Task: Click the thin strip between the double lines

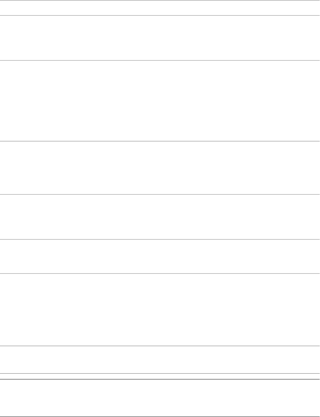Action: pos(160,376)
